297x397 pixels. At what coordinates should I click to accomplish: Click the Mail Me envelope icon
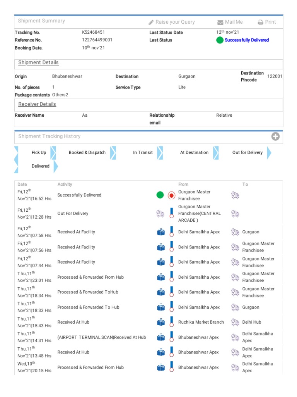click(220, 22)
